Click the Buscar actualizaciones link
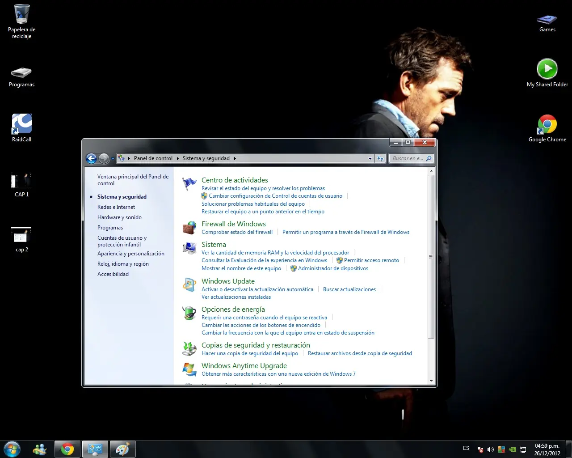The image size is (572, 458). [349, 289]
